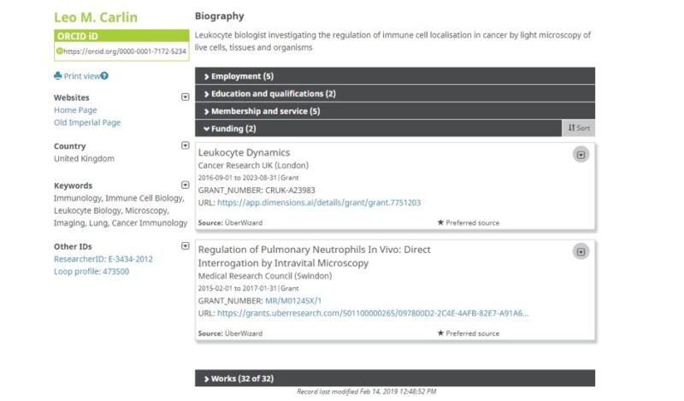Open the Old Imperial Page link
684x401 pixels.
coord(87,122)
